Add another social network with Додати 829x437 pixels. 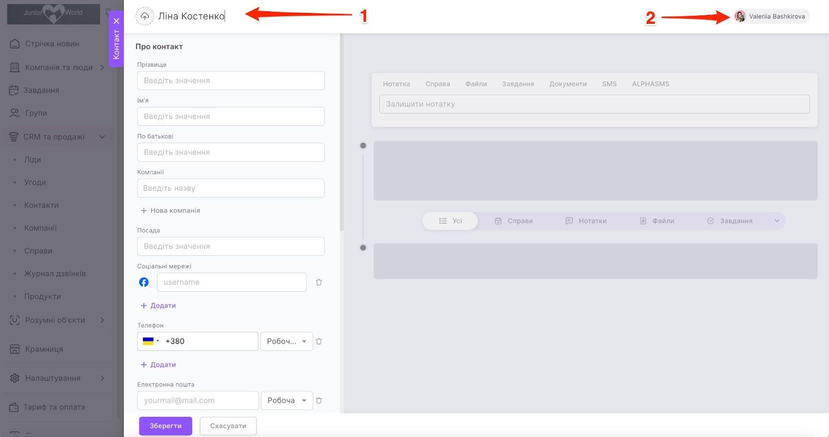click(x=159, y=306)
